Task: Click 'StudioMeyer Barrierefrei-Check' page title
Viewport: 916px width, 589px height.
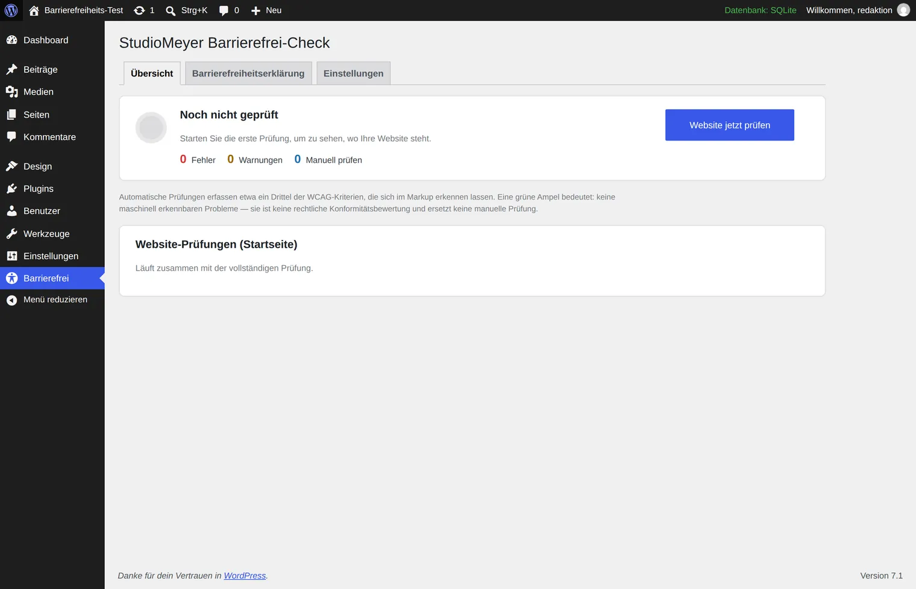Action: pos(224,43)
